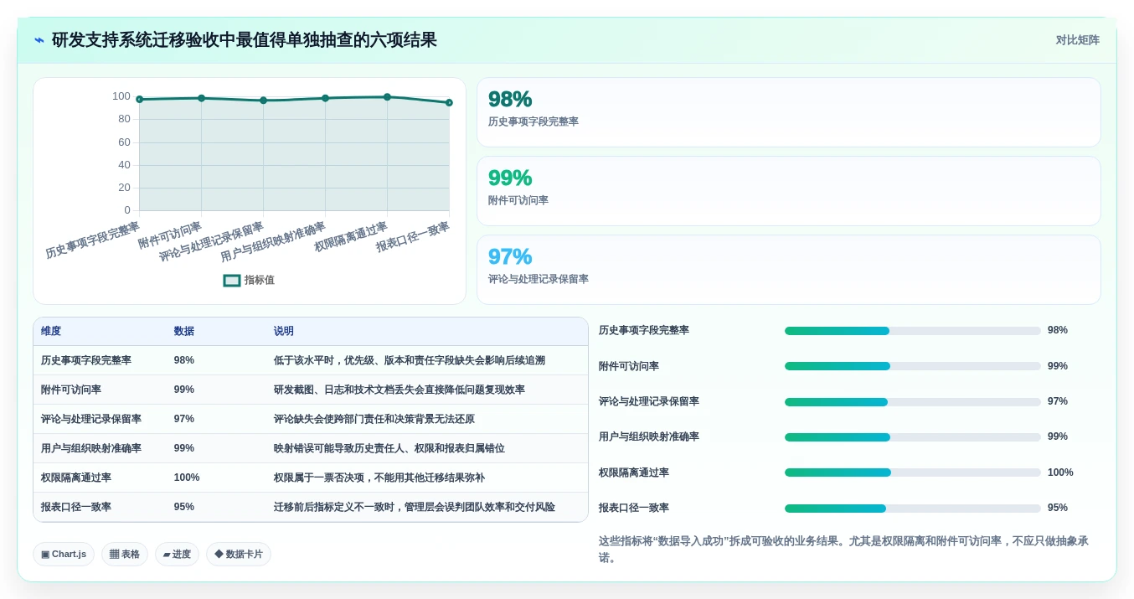Viewport: 1134px width, 599px height.
Task: Click the 报表口径一致率 progress label
Action: coord(634,508)
